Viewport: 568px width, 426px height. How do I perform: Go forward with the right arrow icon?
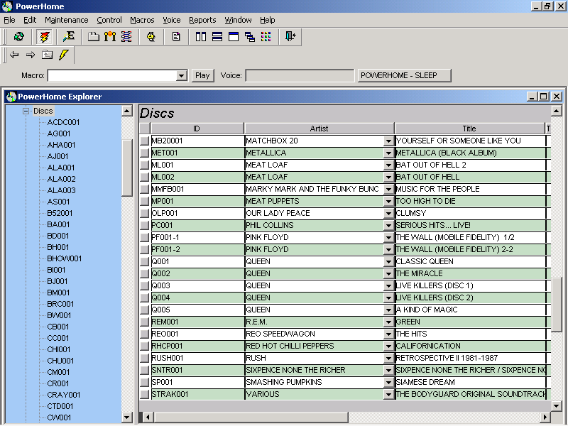pos(31,55)
